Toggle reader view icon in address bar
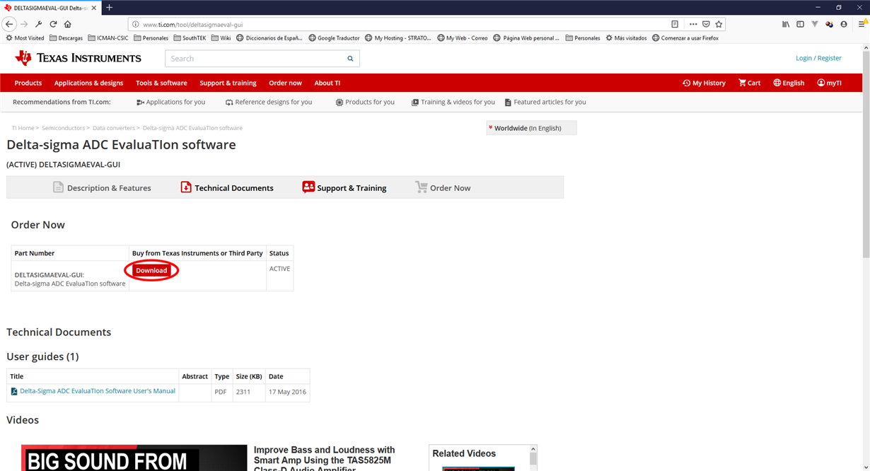The image size is (870, 471). pyautogui.click(x=675, y=24)
